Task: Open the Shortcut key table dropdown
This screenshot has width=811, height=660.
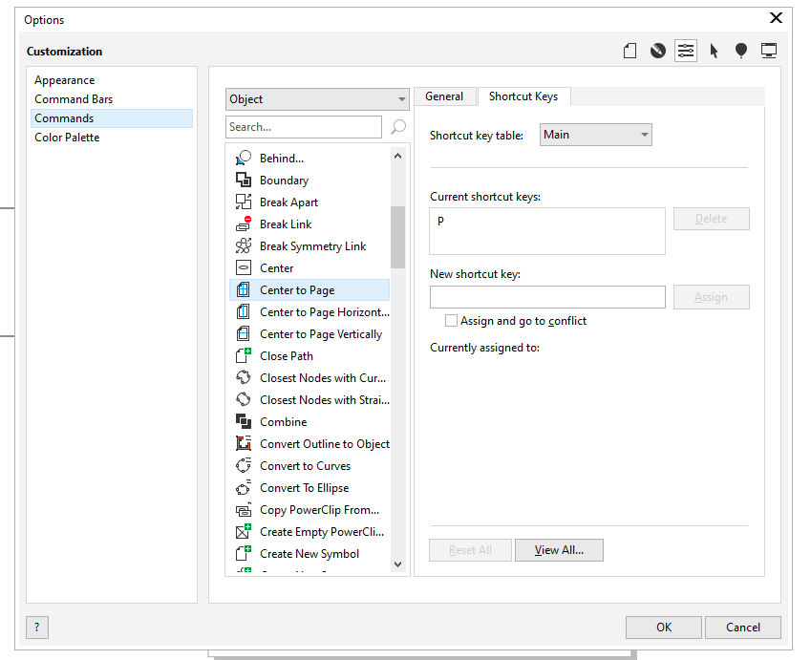Action: [x=596, y=135]
